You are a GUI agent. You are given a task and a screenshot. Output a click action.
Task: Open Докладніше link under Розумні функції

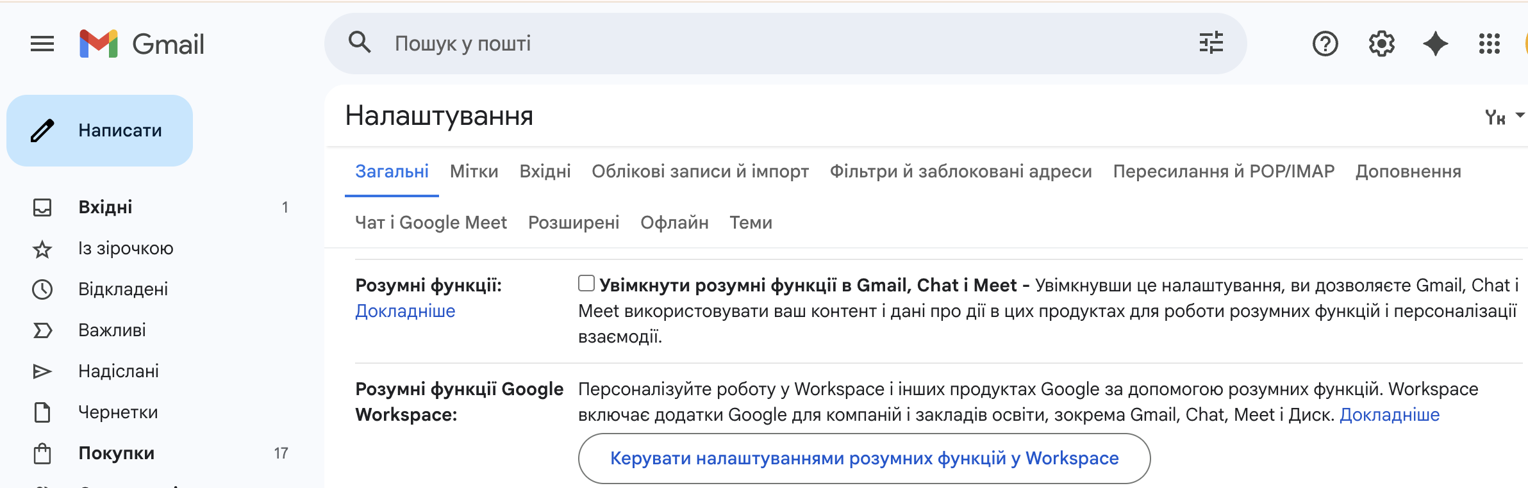405,311
